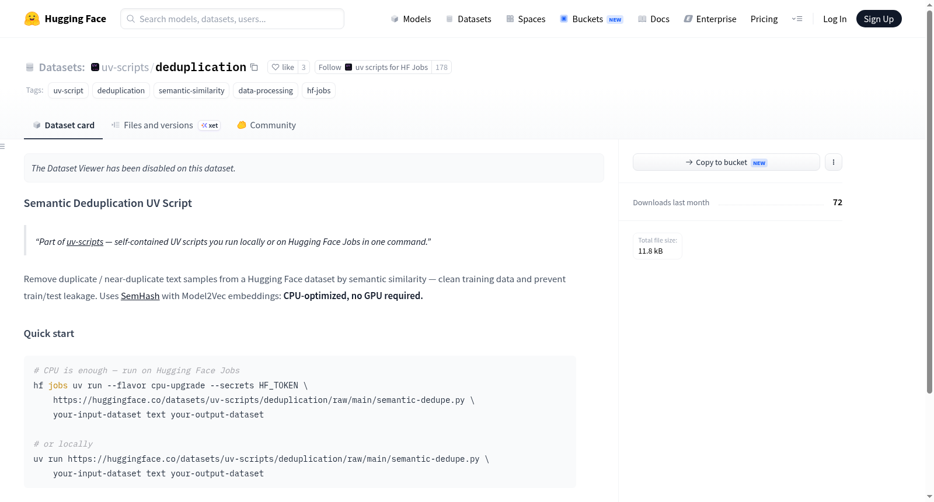Viewport: 934px width, 502px height.
Task: Select the hf-jobs tag
Action: (x=319, y=90)
